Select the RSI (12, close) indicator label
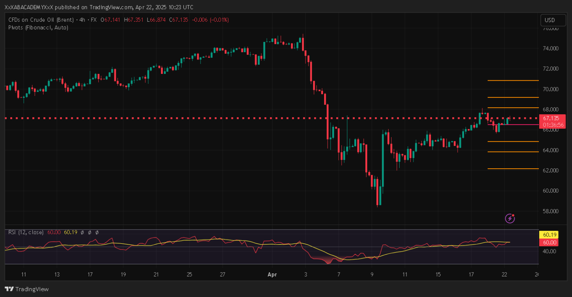 (x=26, y=232)
